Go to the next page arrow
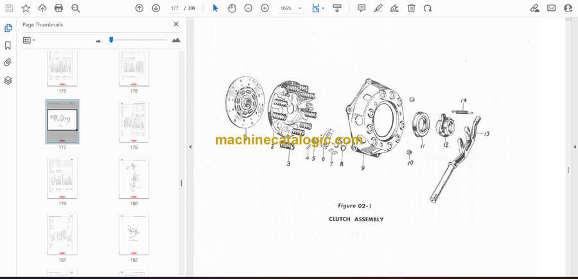Viewport: 578px width, 279px height. (156, 8)
